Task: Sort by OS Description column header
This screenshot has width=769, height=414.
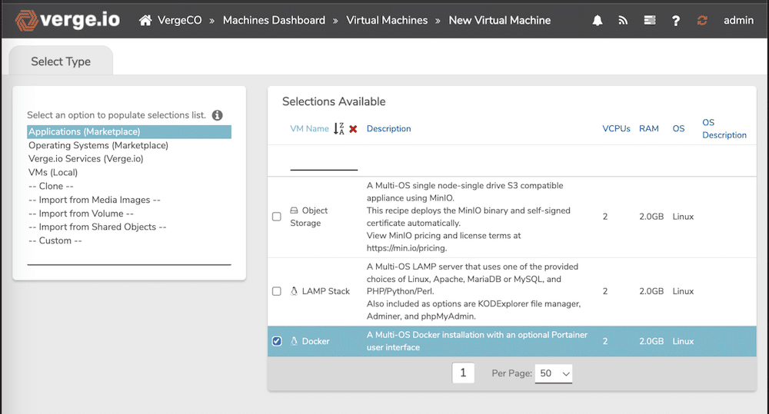Action: 724,129
